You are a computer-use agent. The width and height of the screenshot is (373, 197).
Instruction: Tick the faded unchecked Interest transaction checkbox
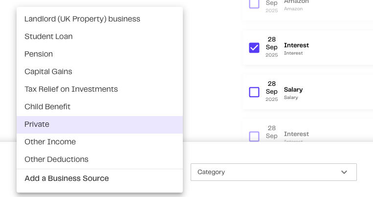click(254, 136)
